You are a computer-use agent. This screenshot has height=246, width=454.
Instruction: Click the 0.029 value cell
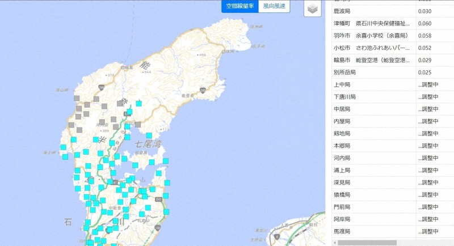[435, 60]
